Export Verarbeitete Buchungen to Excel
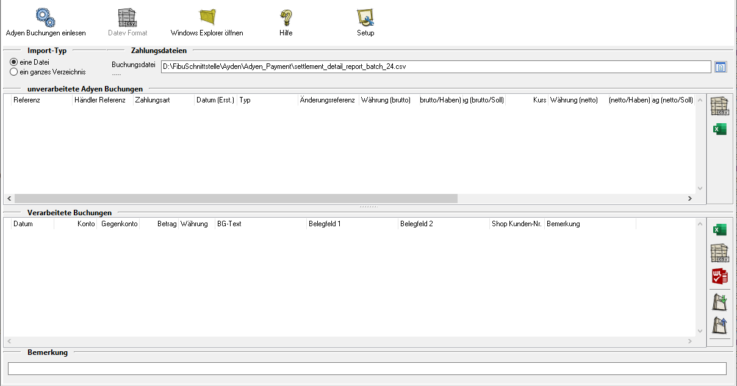 [720, 230]
